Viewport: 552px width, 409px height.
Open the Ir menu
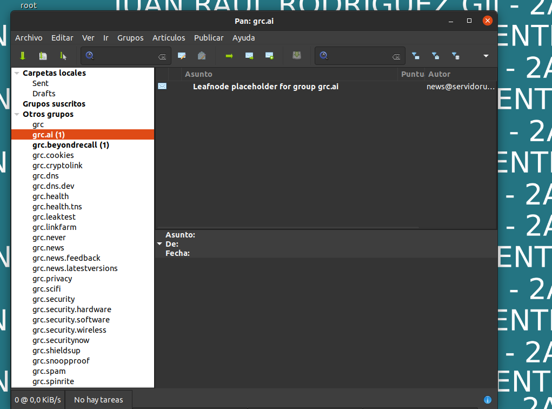(x=106, y=38)
